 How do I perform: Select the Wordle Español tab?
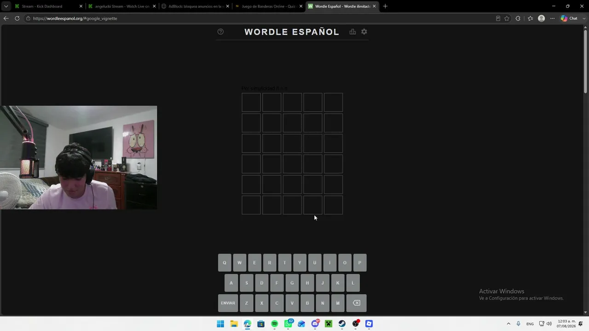click(x=342, y=6)
